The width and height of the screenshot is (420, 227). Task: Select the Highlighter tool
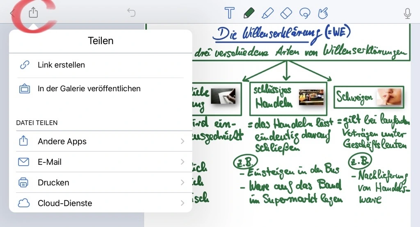[267, 13]
